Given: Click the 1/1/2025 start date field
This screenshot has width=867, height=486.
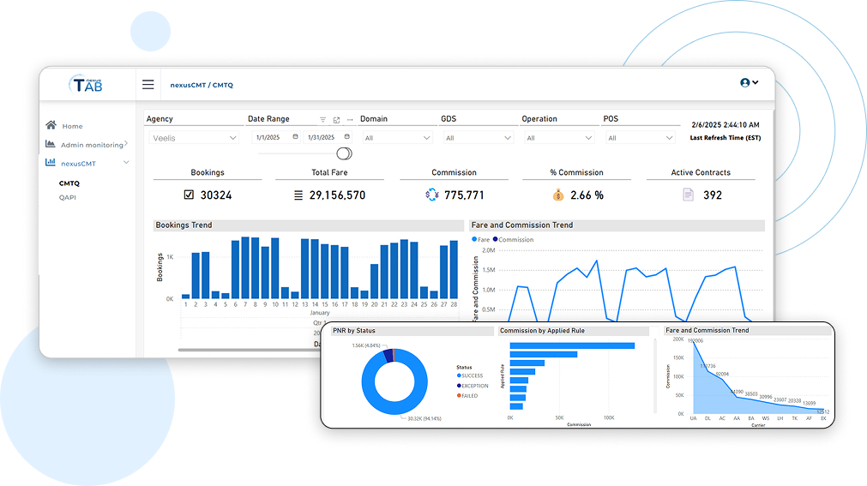Looking at the screenshot, I should 270,138.
